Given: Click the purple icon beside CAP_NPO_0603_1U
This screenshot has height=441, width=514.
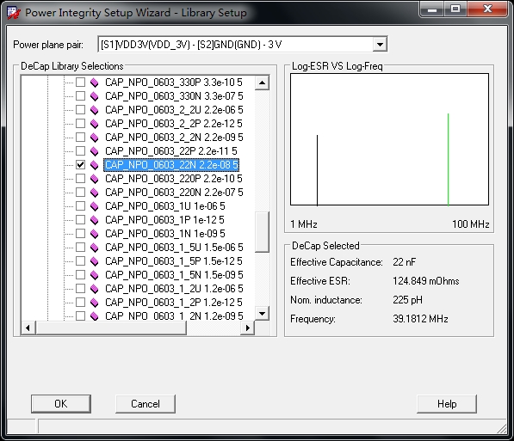Looking at the screenshot, I should (x=95, y=206).
